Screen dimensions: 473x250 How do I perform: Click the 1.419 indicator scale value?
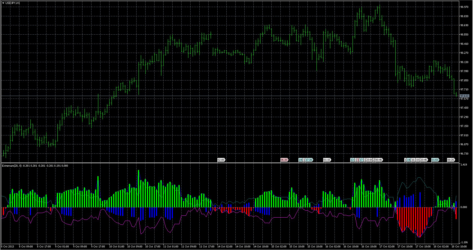point(464,165)
